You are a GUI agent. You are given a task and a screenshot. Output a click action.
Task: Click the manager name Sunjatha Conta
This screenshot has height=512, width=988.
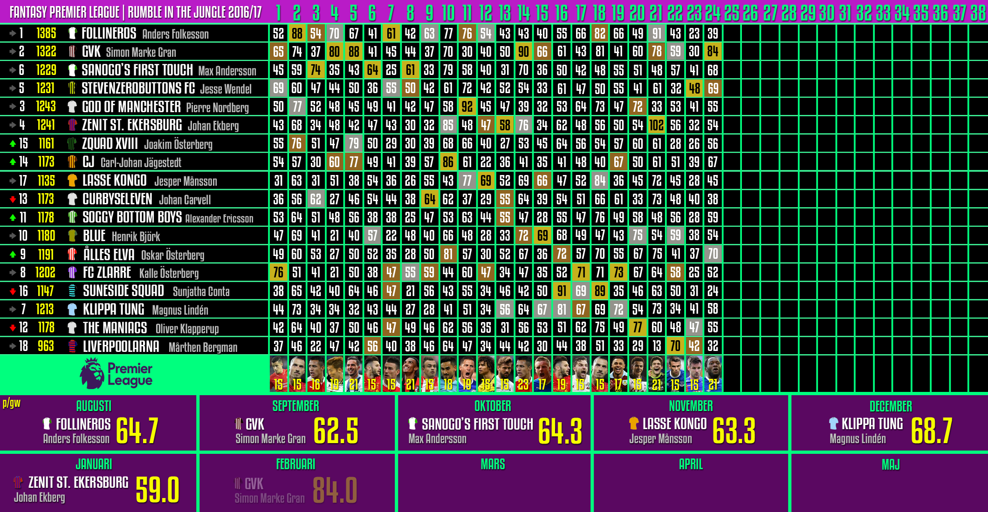click(201, 292)
